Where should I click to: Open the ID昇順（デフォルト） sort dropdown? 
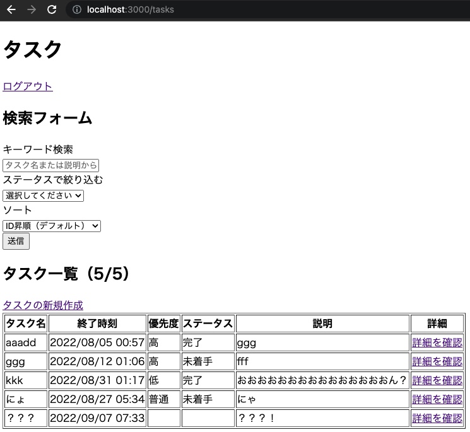[x=52, y=226]
